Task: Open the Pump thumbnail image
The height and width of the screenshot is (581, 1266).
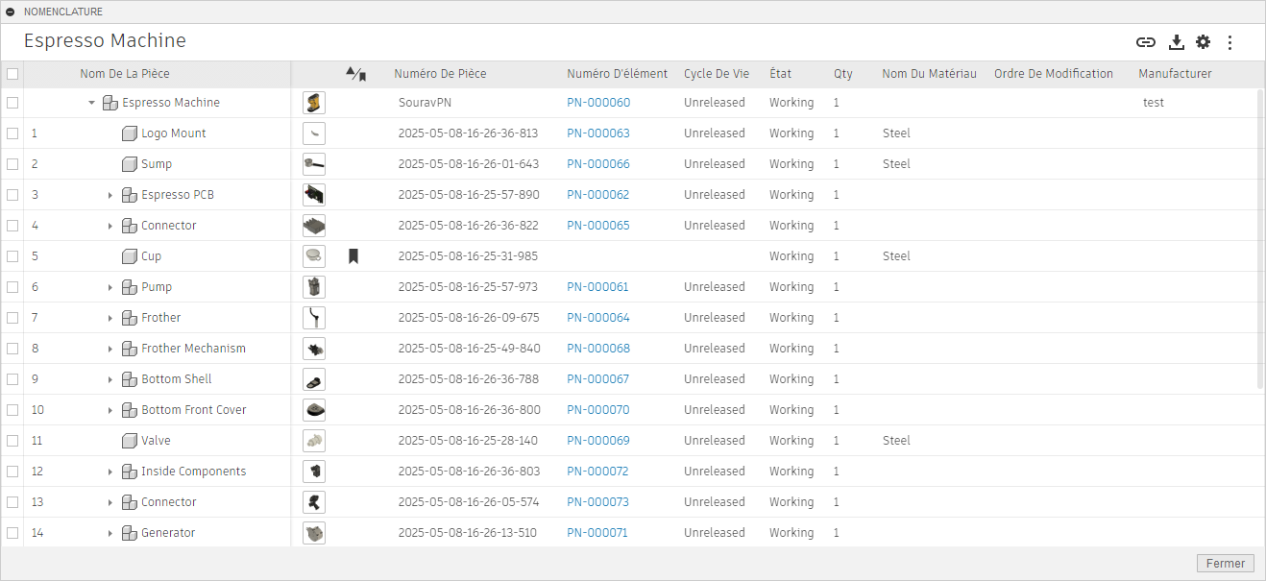Action: click(x=314, y=287)
